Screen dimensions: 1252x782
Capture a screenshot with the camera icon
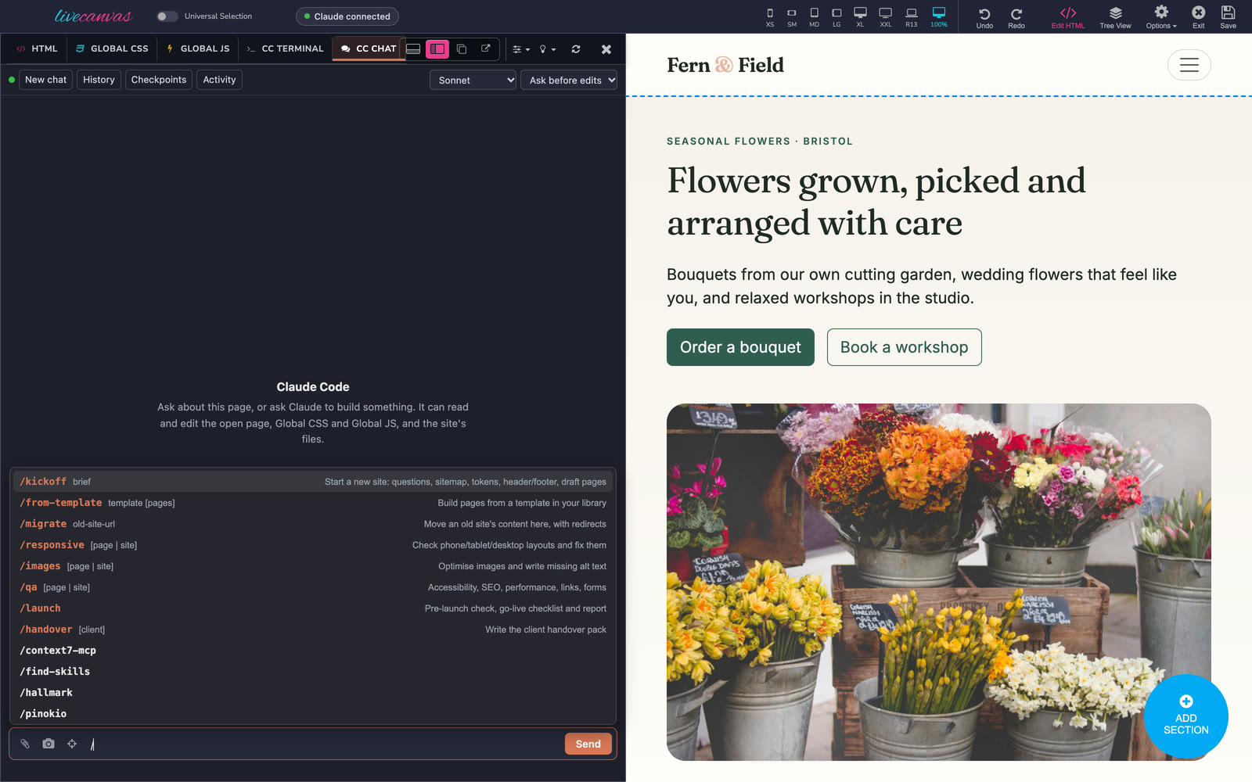(x=49, y=744)
